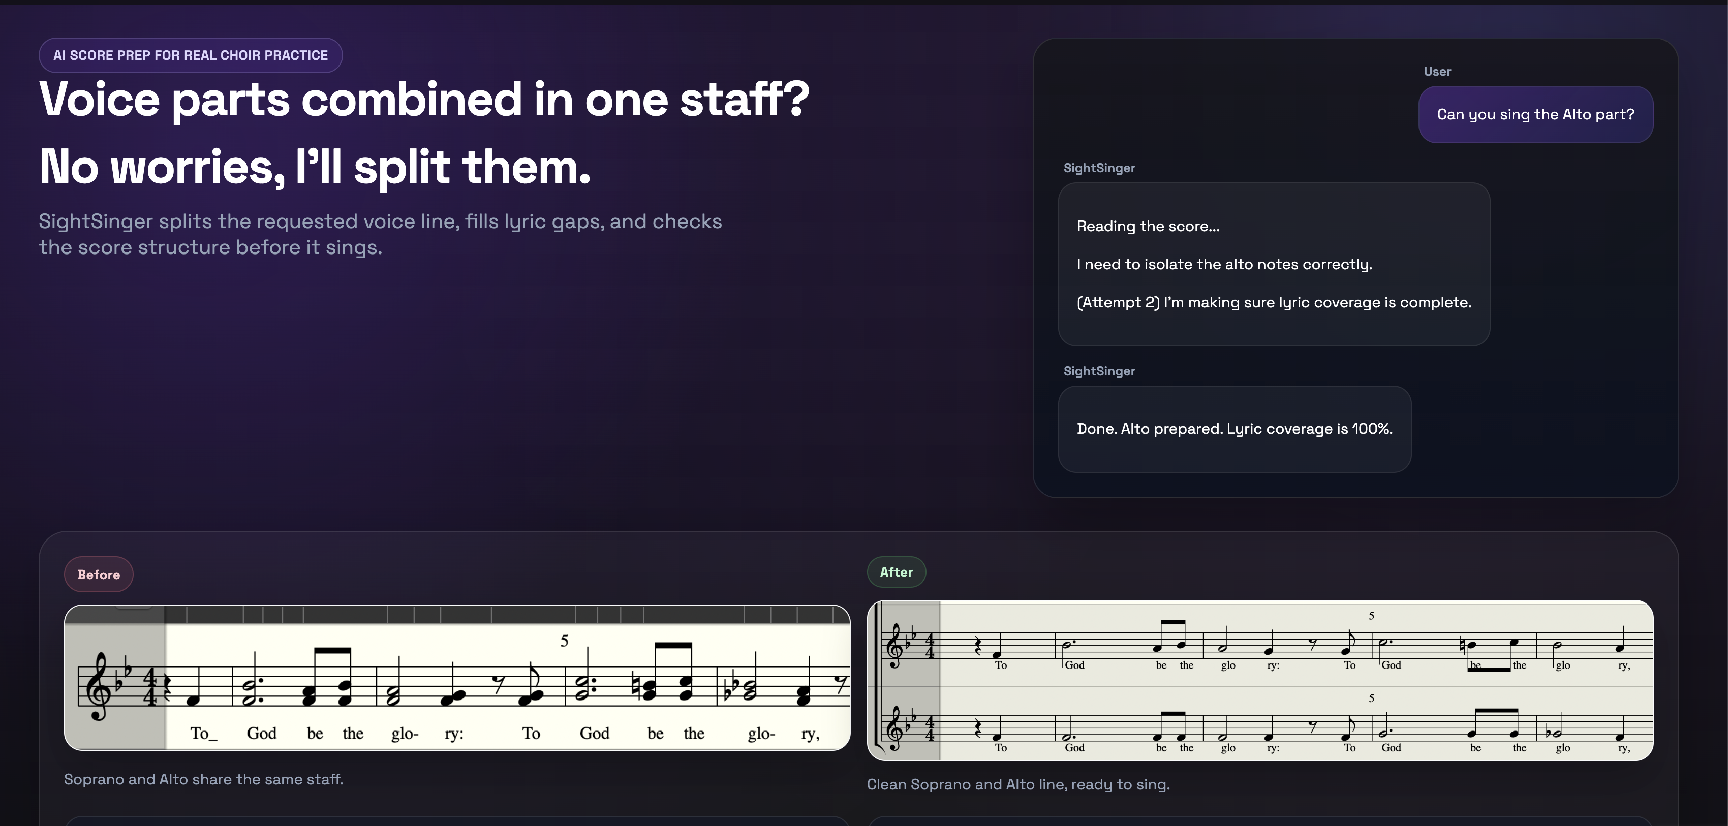Screen dimensions: 1728x826
Task: Click 'I need to isolate the alto notes correctly.'
Action: tap(1224, 264)
